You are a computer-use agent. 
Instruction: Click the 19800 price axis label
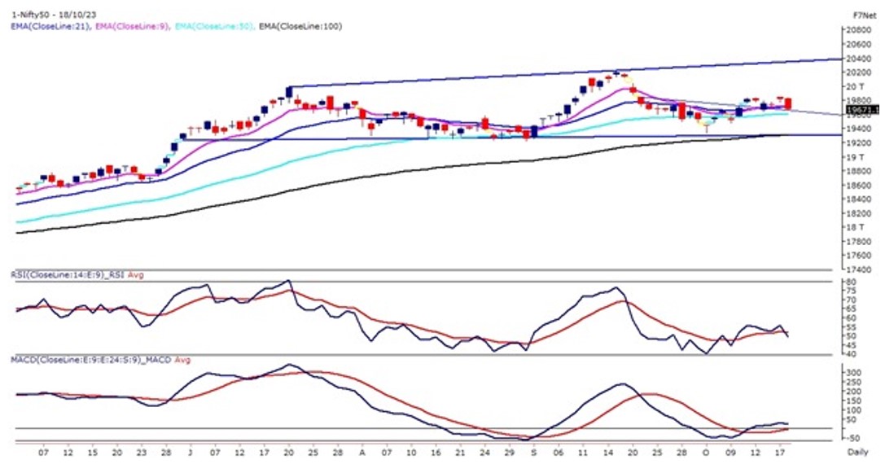pyautogui.click(x=860, y=101)
